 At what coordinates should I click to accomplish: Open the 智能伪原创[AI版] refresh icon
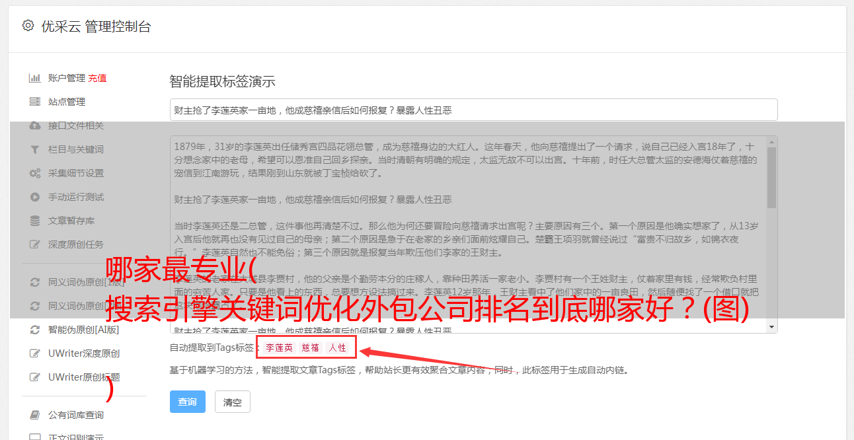tap(34, 330)
